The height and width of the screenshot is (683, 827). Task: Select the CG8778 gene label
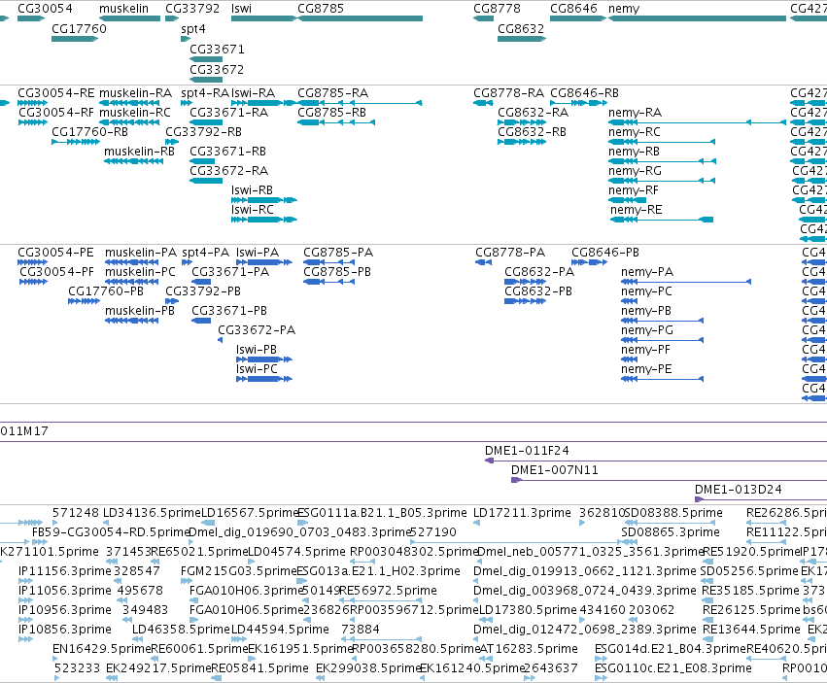(497, 9)
